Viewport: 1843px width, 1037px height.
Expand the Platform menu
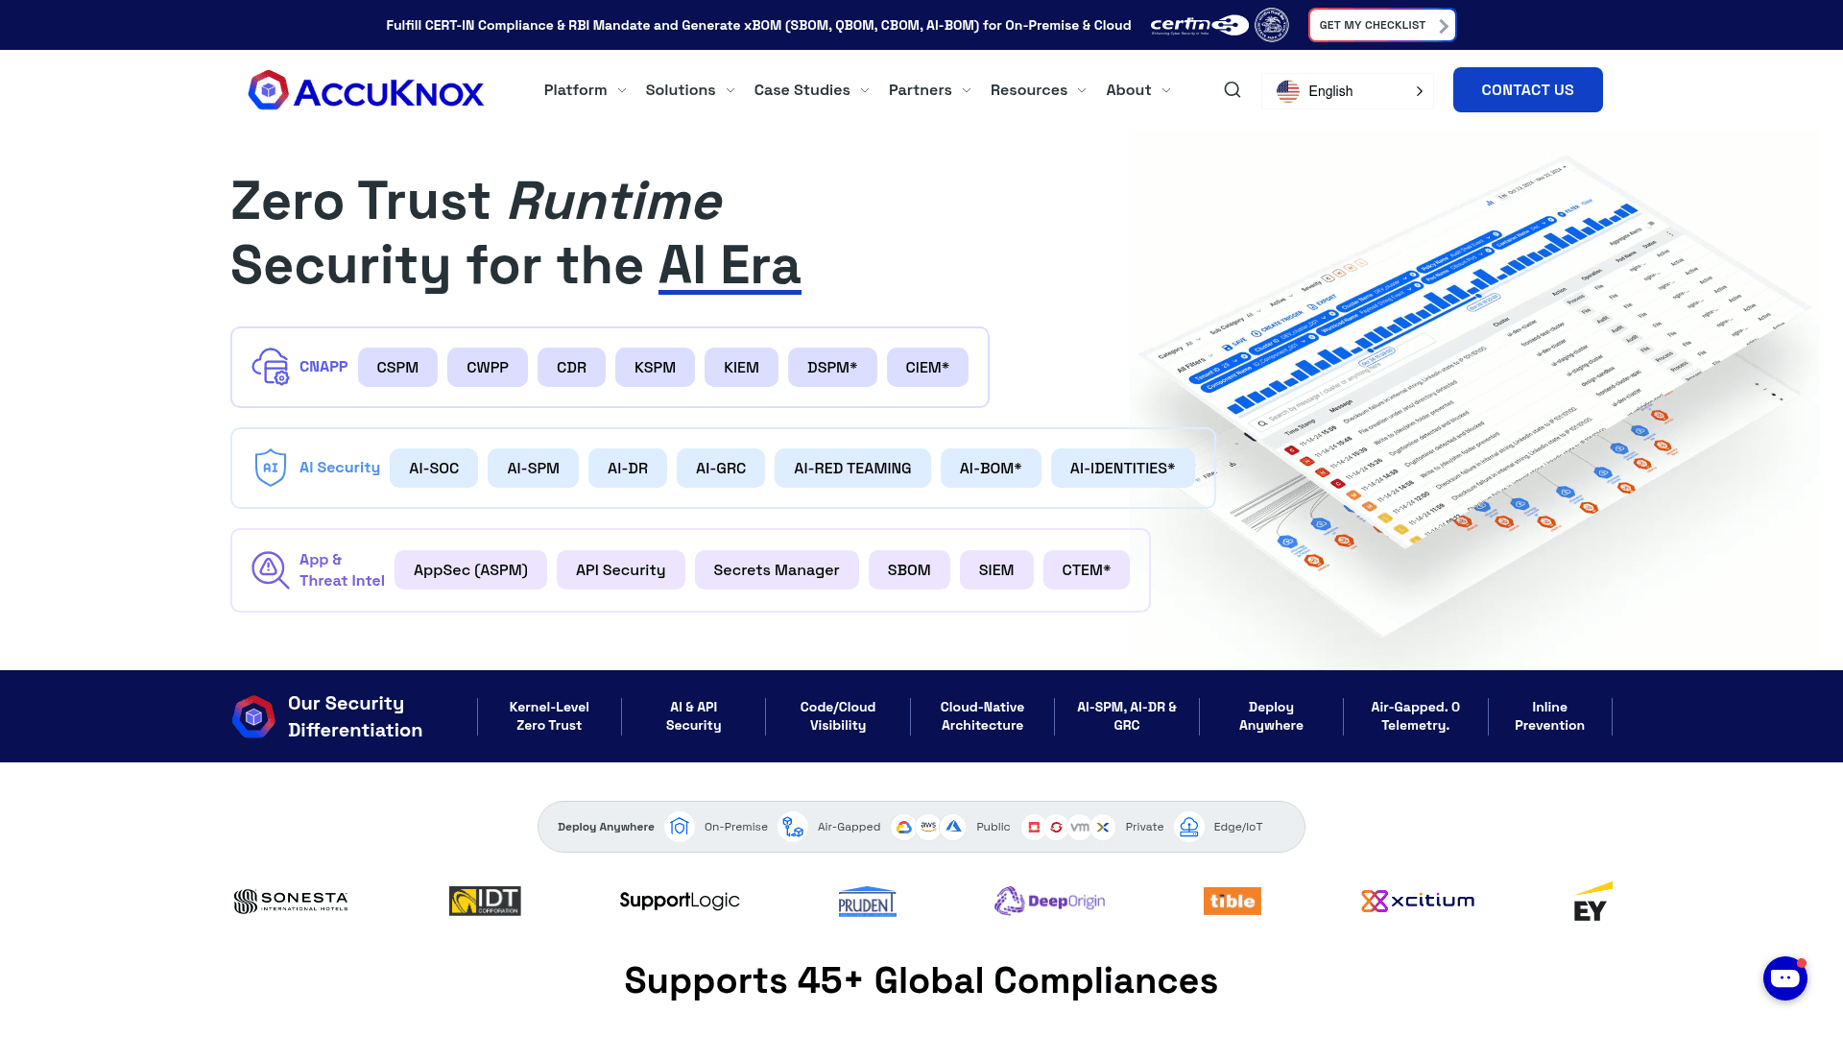585,90
